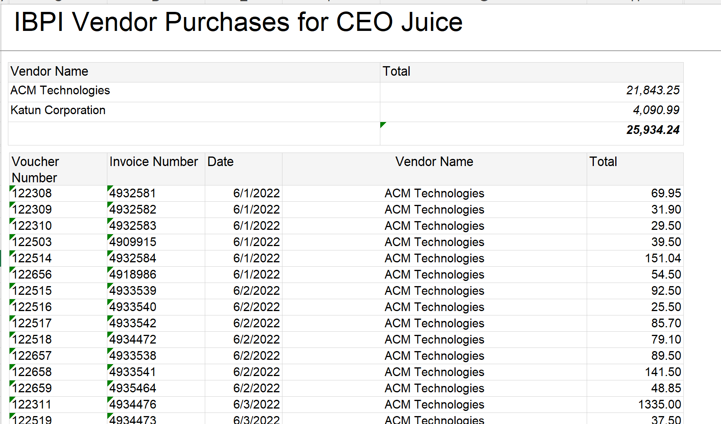This screenshot has height=424, width=721.
Task: Select invoice number 4933540
Action: pyautogui.click(x=133, y=307)
